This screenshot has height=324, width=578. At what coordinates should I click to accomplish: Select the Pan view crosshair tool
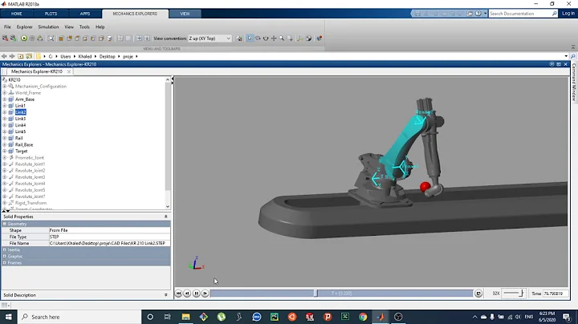click(x=274, y=38)
